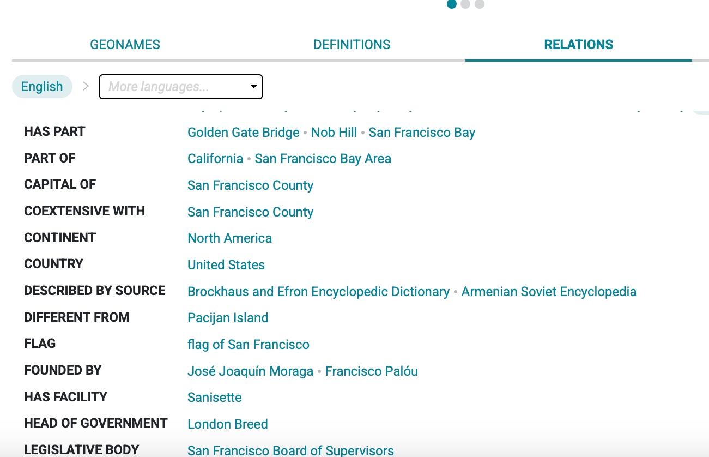
Task: Open the Sanisette link
Action: [215, 398]
